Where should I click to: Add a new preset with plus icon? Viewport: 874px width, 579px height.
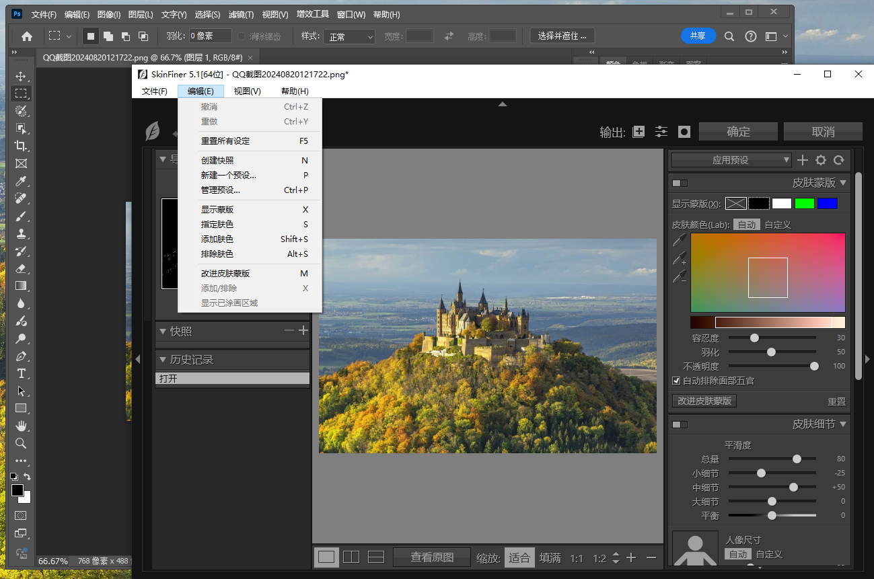pyautogui.click(x=803, y=160)
